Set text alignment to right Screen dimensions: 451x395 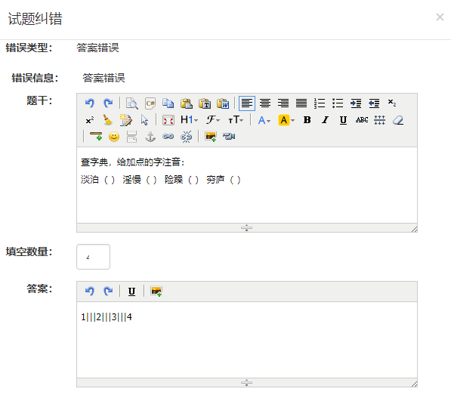coord(283,103)
